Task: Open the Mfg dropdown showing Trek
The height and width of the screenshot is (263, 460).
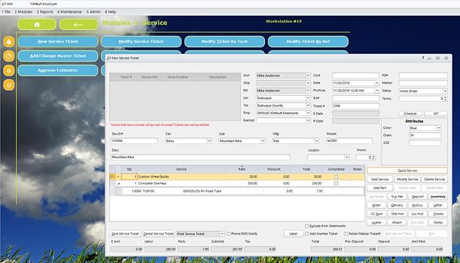Action: click(316, 141)
